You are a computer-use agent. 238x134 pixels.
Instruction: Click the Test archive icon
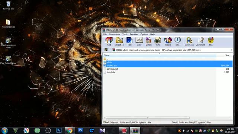click(x=129, y=41)
